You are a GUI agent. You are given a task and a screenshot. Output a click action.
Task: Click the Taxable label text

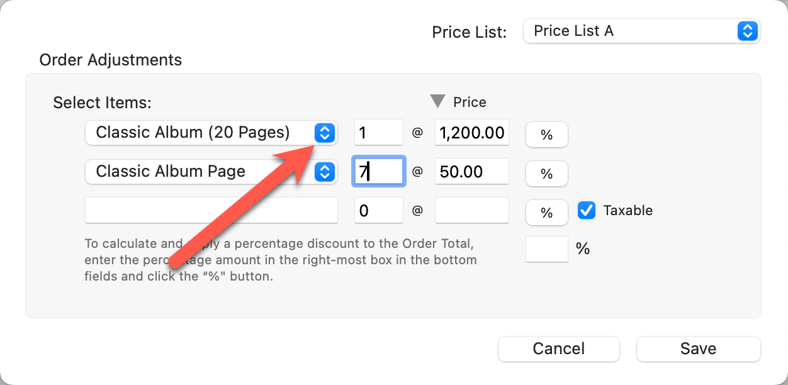[x=628, y=211]
